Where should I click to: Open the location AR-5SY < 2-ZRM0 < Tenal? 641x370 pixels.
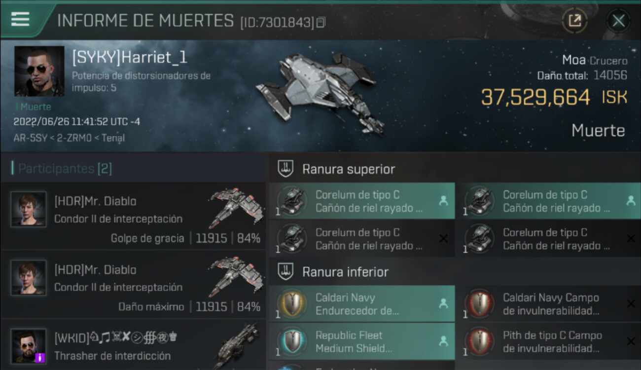pyautogui.click(x=69, y=138)
